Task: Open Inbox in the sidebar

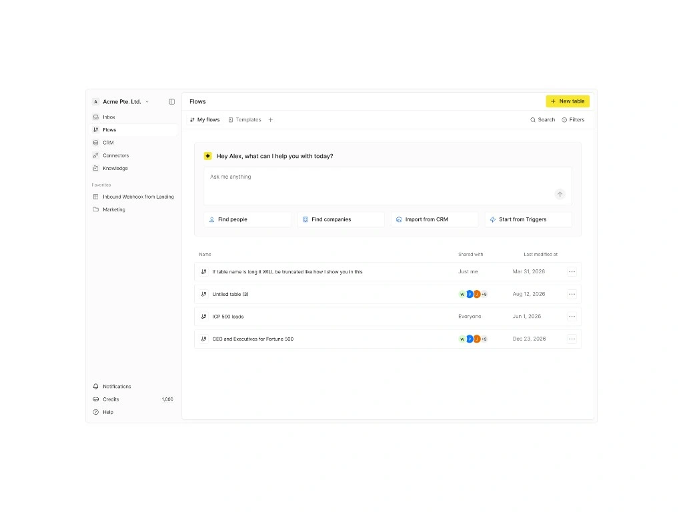Action: click(x=133, y=117)
